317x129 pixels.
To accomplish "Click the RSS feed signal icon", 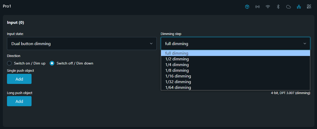I will [x=309, y=7].
